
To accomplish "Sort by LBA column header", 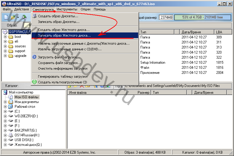I will [223, 32].
